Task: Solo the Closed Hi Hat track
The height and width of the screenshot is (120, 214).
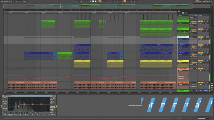Action: click(205, 21)
